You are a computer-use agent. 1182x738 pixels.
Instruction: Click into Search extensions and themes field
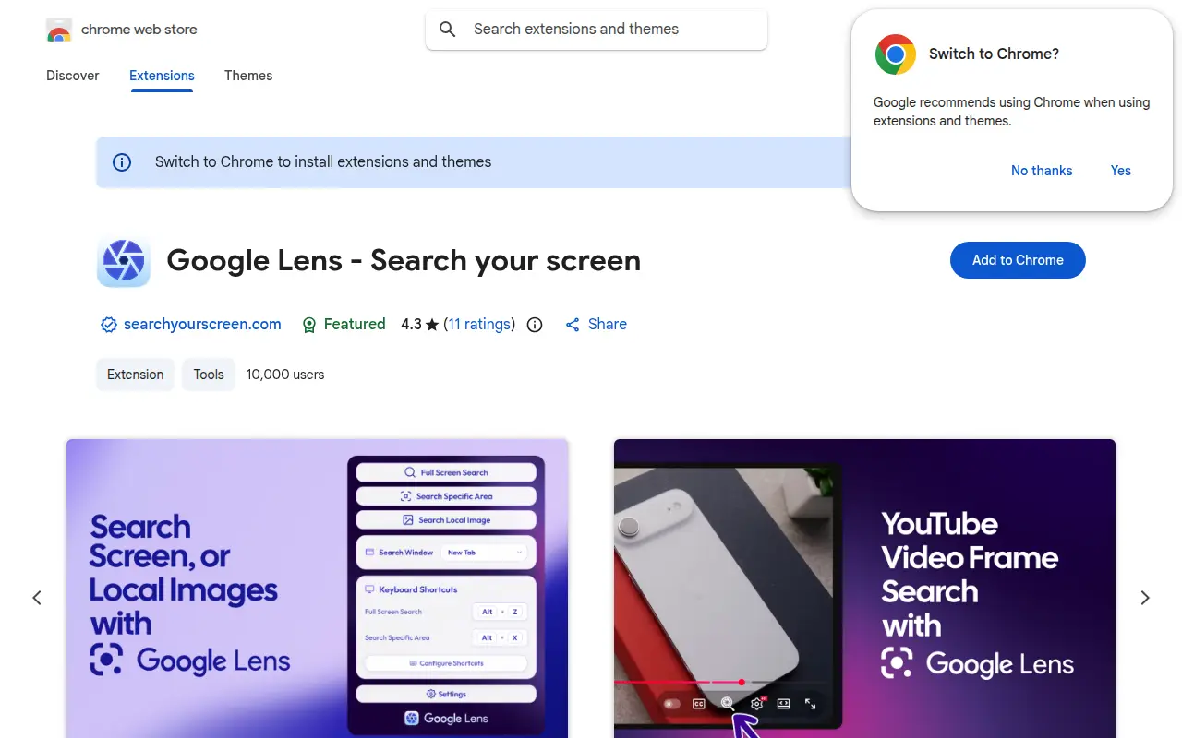coord(597,30)
